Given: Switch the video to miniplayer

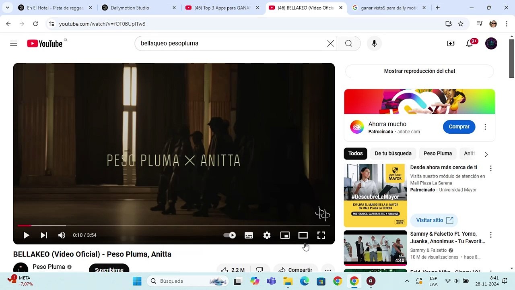Looking at the screenshot, I should pyautogui.click(x=285, y=235).
